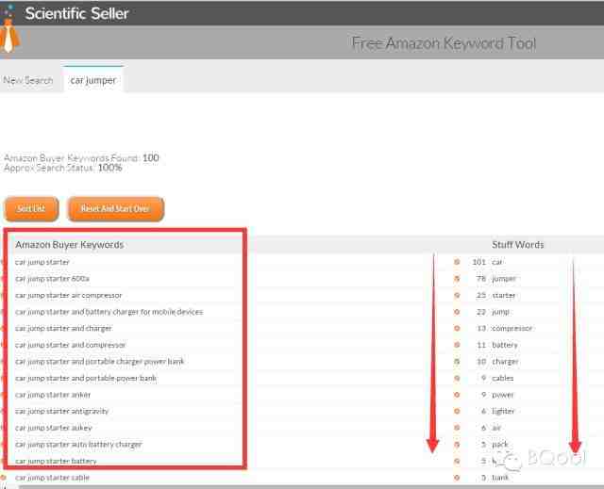Click the Stuff Words column header
This screenshot has height=489, width=604.
[x=518, y=245]
